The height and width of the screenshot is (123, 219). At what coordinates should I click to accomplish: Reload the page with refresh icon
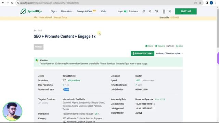(x=12, y=3)
